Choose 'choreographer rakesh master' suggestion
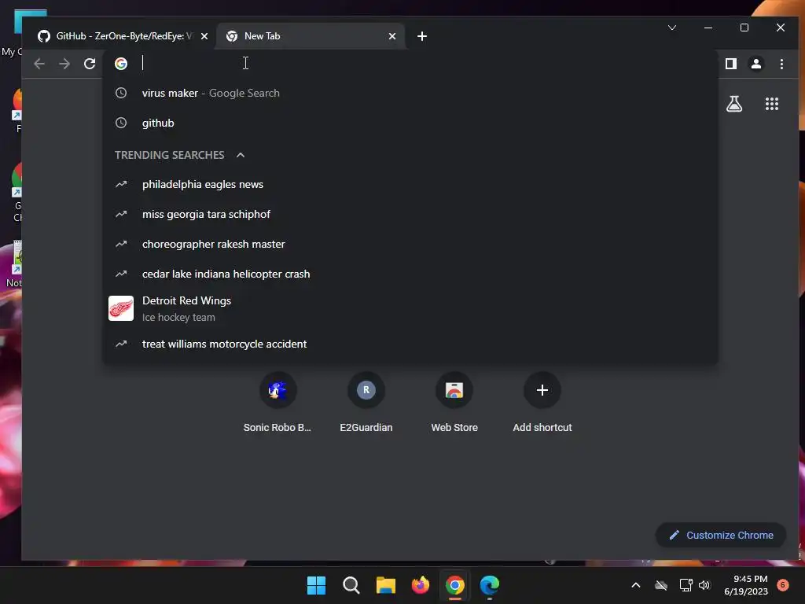 pyautogui.click(x=410, y=244)
